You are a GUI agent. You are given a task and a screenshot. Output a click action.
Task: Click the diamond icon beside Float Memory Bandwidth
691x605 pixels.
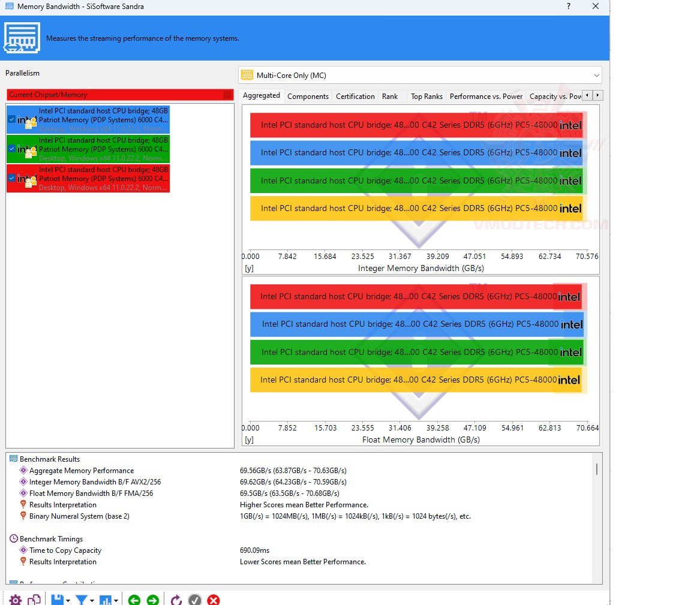(x=23, y=493)
